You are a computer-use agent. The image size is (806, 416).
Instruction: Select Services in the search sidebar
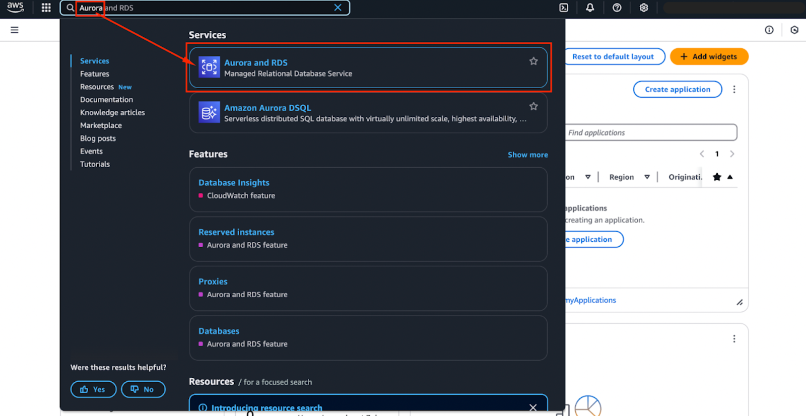click(x=94, y=61)
